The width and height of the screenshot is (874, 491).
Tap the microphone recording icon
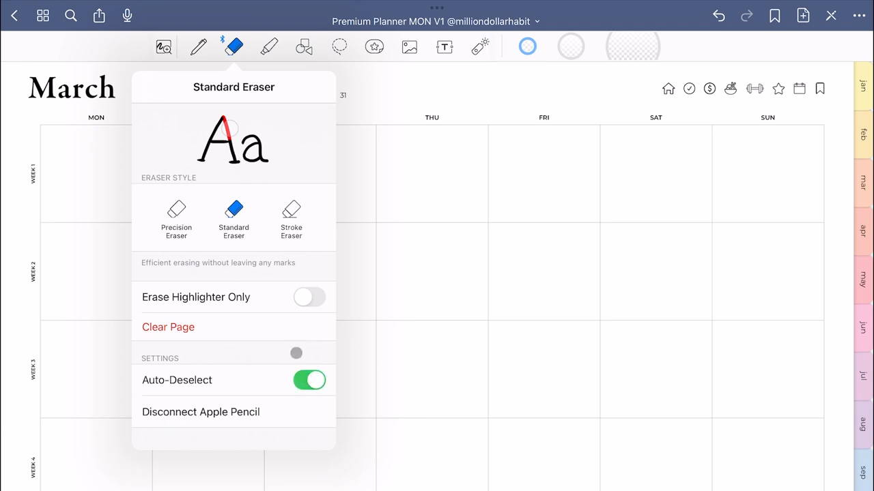point(127,15)
